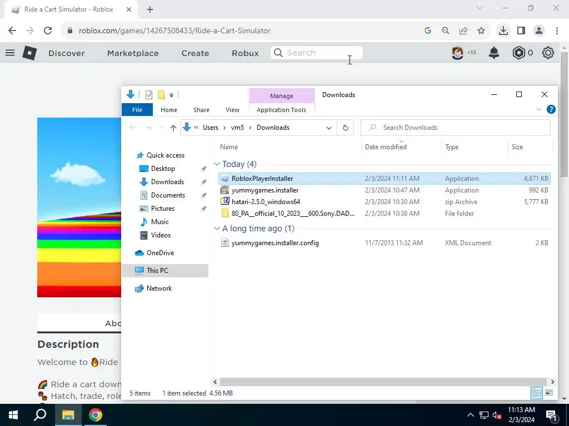The image size is (569, 426).
Task: Open File Explorer from the taskbar
Action: (x=68, y=415)
